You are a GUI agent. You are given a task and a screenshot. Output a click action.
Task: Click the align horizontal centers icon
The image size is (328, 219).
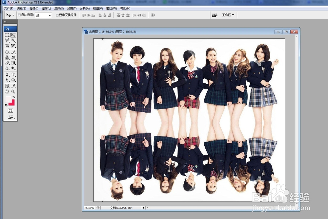point(105,15)
